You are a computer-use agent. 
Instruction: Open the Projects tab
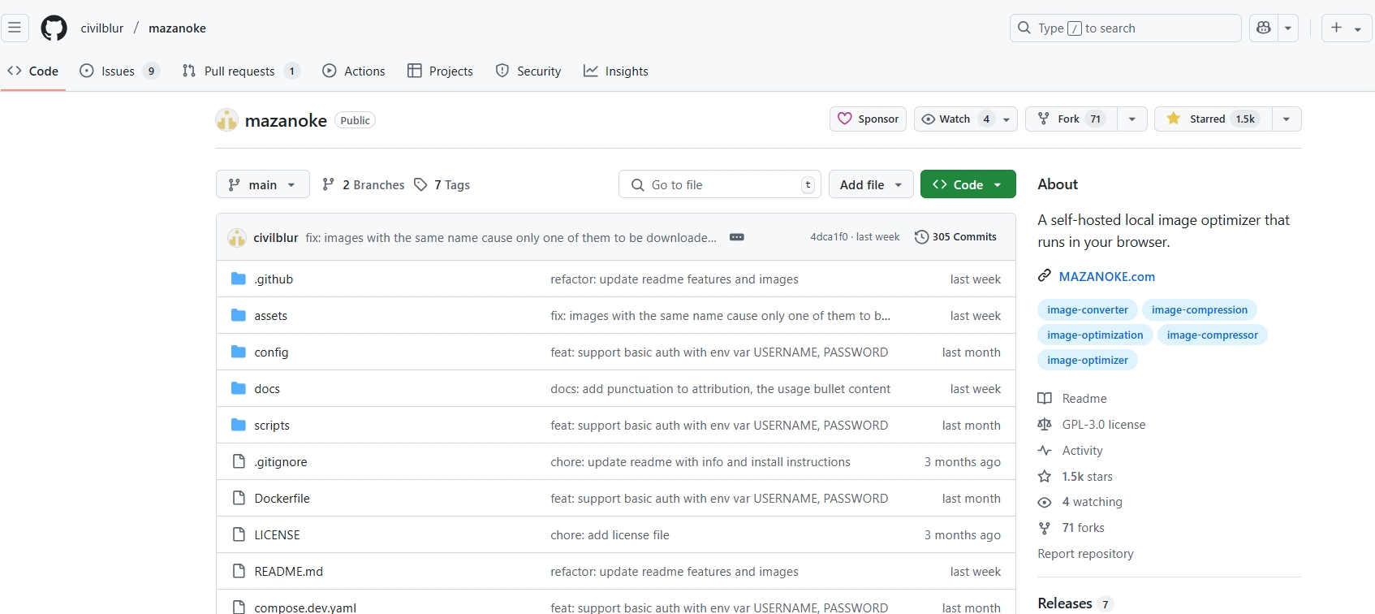(440, 71)
